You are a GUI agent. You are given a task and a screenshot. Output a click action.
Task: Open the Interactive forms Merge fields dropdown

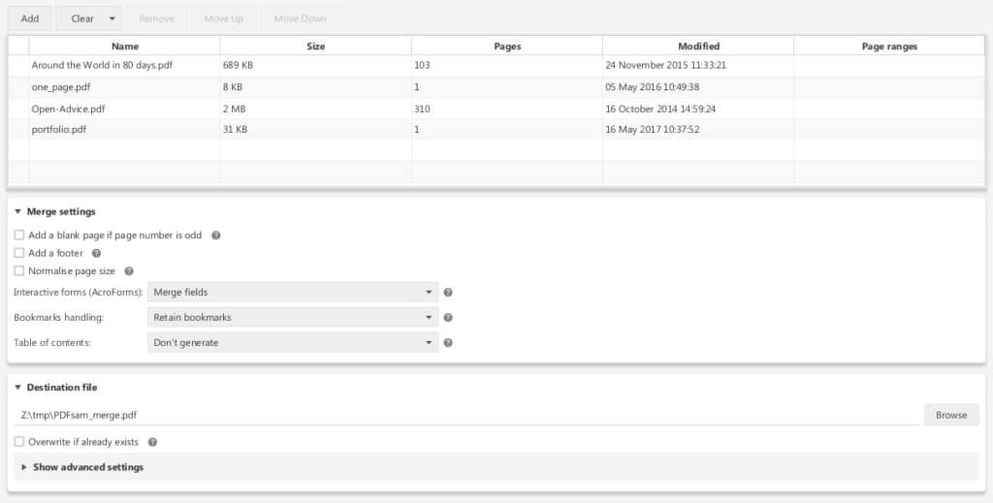click(x=292, y=293)
